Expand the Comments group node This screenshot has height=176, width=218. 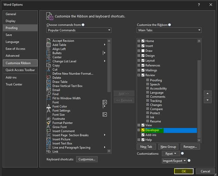click(x=147, y=96)
